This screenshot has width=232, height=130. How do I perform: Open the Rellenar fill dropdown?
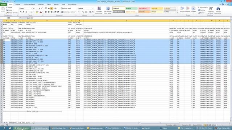pos(202,10)
